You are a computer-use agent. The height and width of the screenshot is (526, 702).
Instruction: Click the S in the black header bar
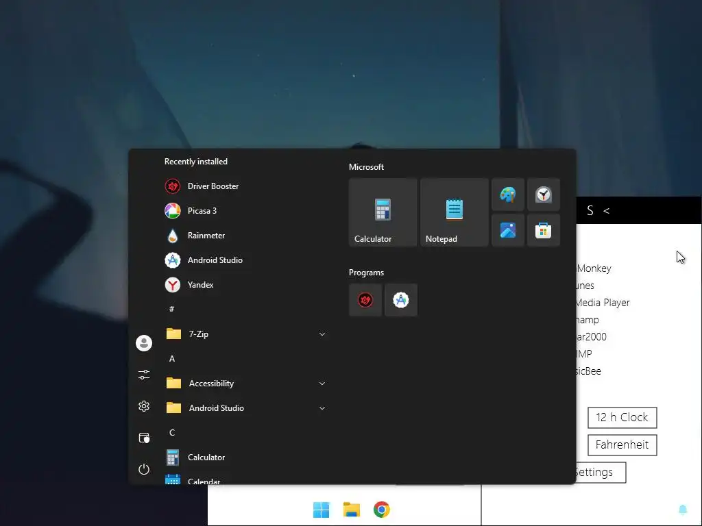(x=590, y=211)
